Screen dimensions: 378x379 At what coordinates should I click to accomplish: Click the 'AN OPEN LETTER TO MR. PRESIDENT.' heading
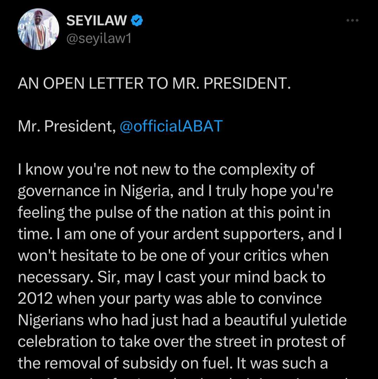154,83
